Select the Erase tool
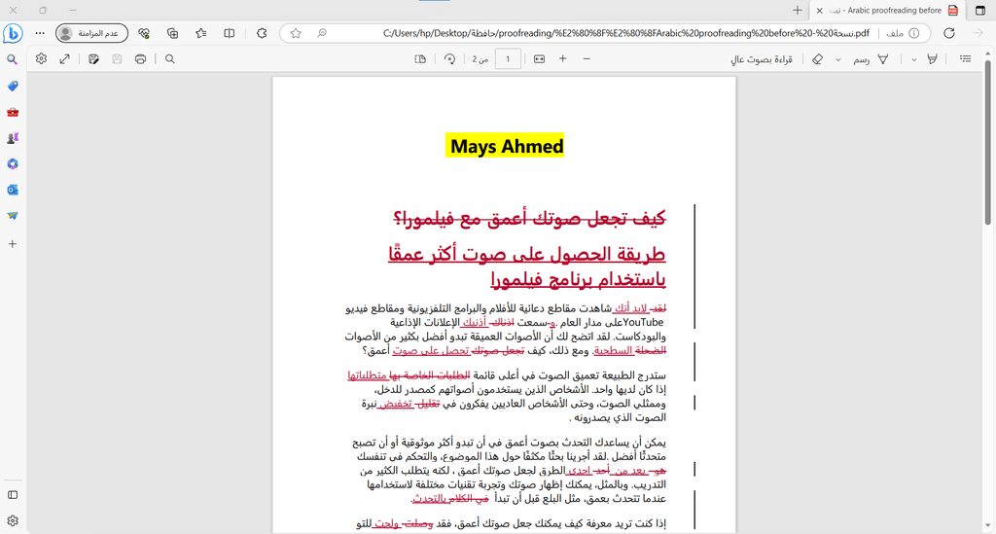 817,59
